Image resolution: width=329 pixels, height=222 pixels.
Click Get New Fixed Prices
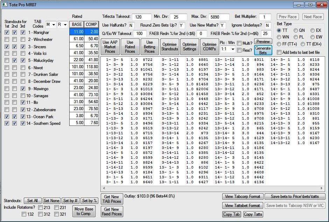click(112, 212)
